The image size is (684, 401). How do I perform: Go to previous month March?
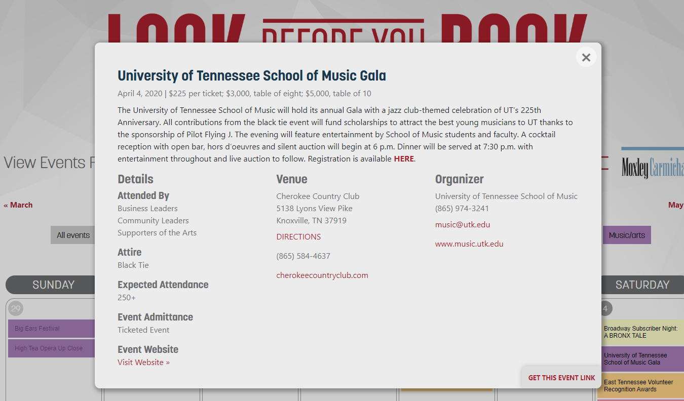18,205
